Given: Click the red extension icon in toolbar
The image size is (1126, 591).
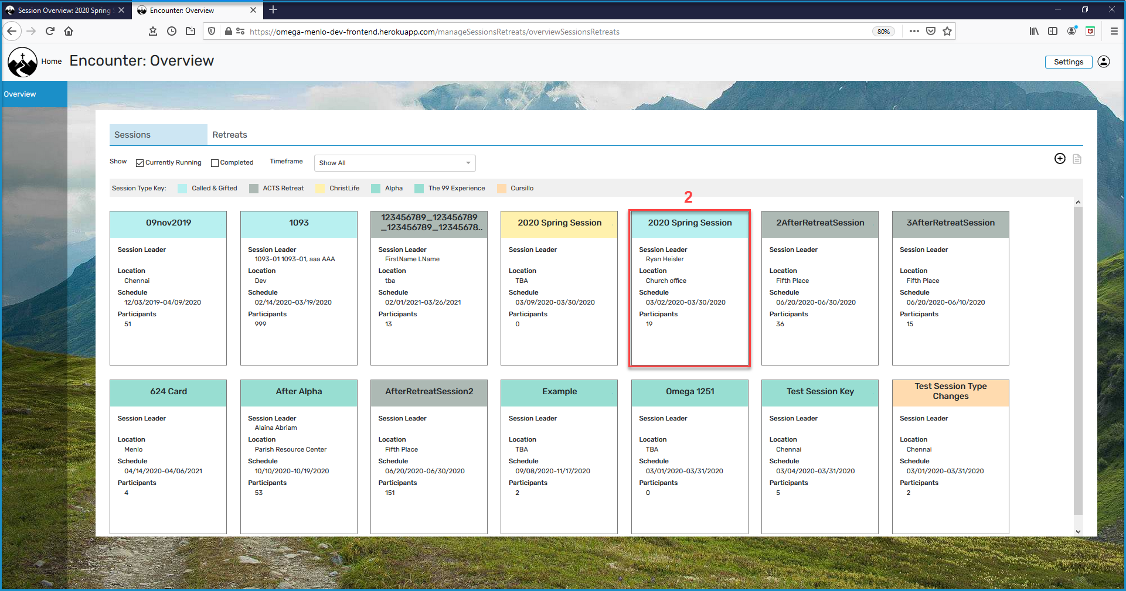Looking at the screenshot, I should (x=1090, y=32).
